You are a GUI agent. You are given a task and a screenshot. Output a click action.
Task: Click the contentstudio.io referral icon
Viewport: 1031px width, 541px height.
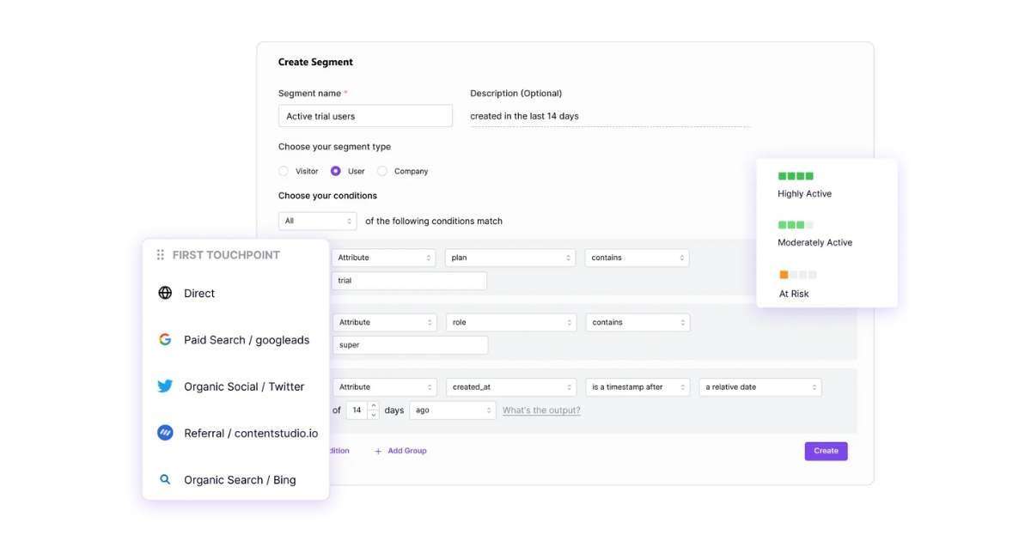tap(165, 433)
